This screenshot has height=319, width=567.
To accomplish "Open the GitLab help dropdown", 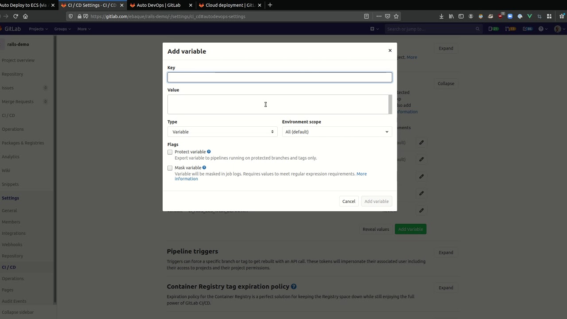I will (x=543, y=29).
